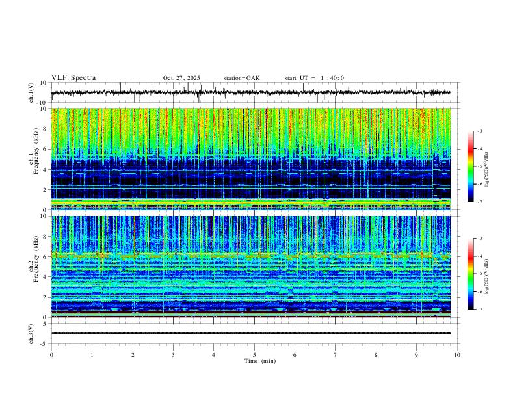Click the '-5' label on ch.2 color bar
This screenshot has width=515, height=398.
click(479, 274)
